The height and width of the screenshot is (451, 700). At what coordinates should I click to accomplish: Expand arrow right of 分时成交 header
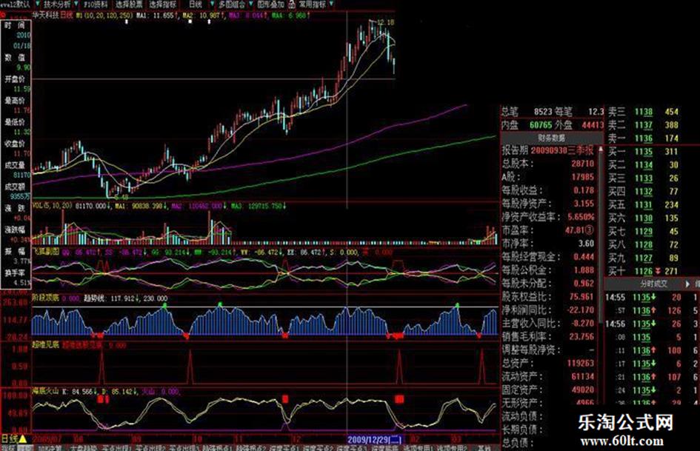pos(687,284)
